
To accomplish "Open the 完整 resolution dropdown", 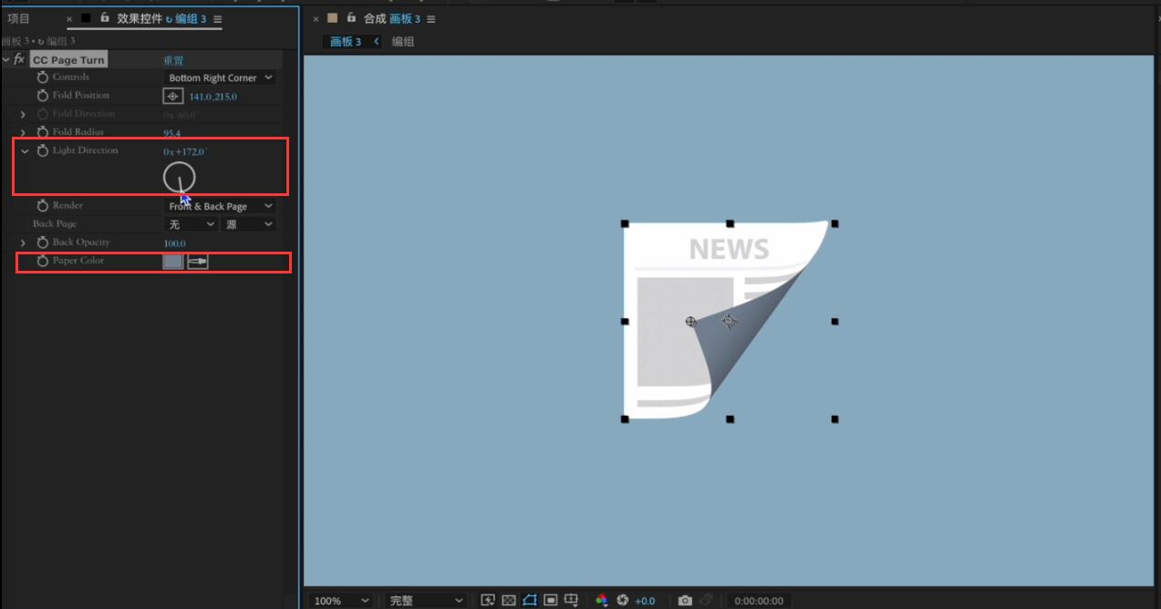I will [426, 601].
